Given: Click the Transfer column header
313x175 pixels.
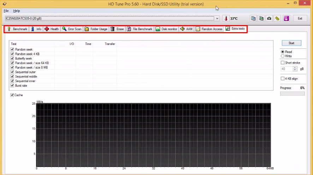Looking at the screenshot, I should [x=105, y=44].
